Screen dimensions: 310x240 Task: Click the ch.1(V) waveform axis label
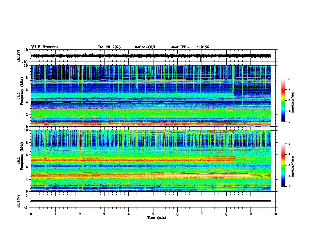tap(19, 56)
